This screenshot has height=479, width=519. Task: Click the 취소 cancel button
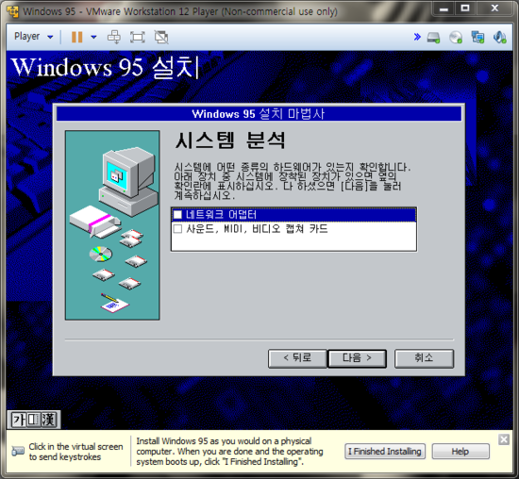coord(424,358)
